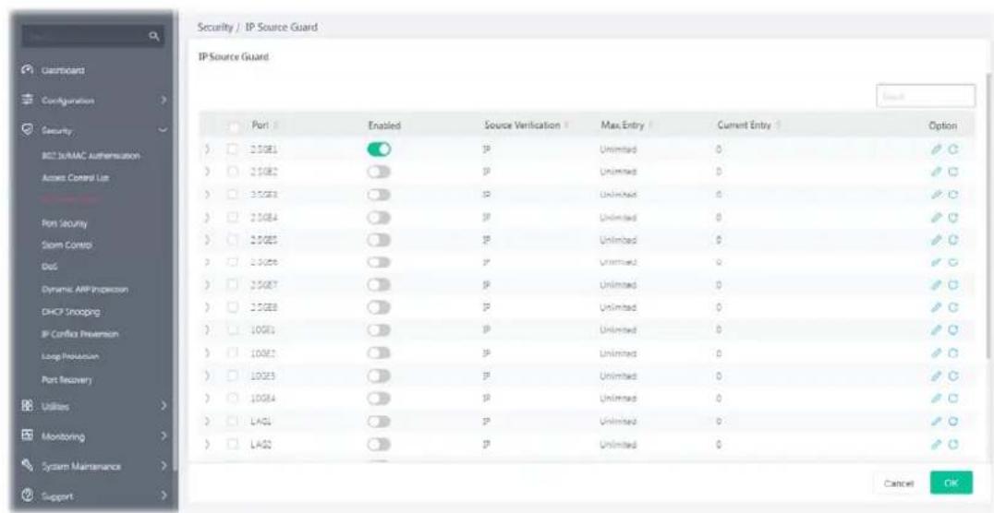Select all ports with header checkbox
This screenshot has height=513, width=994.
click(x=235, y=126)
